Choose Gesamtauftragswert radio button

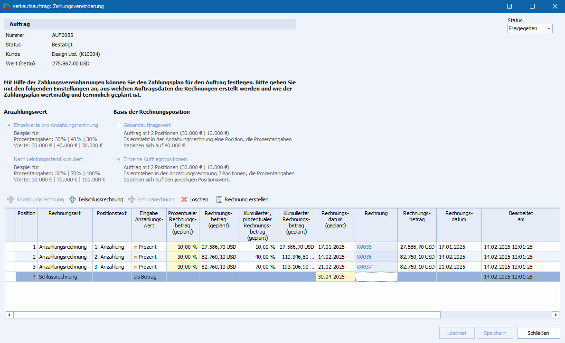[119, 125]
